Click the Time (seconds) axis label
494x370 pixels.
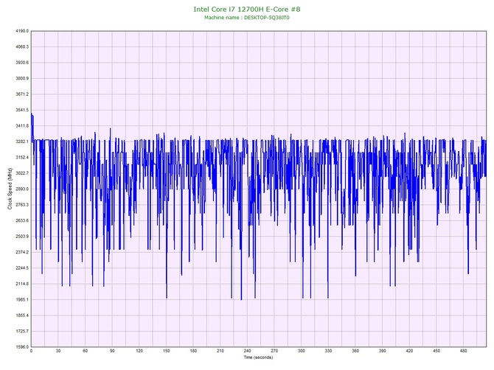[258, 357]
